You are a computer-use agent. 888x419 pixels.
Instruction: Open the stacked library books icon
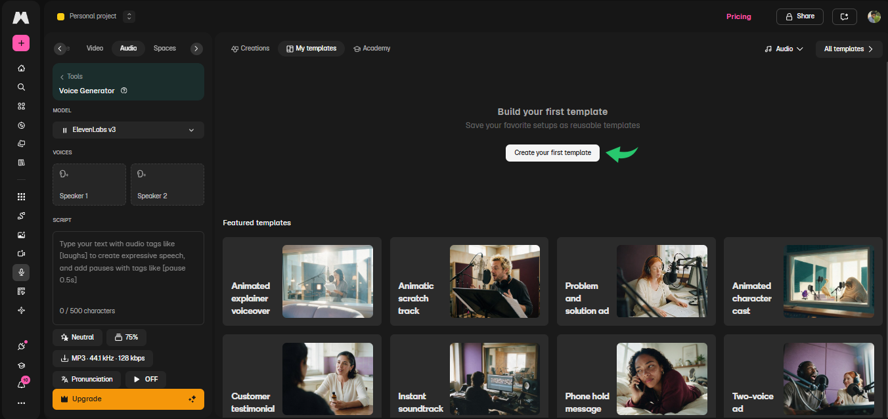tap(21, 162)
